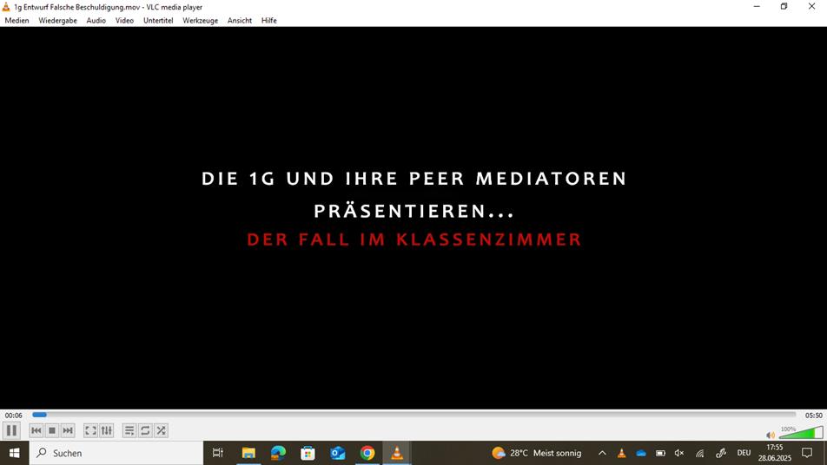
Task: Stop the video playback
Action: tap(52, 430)
